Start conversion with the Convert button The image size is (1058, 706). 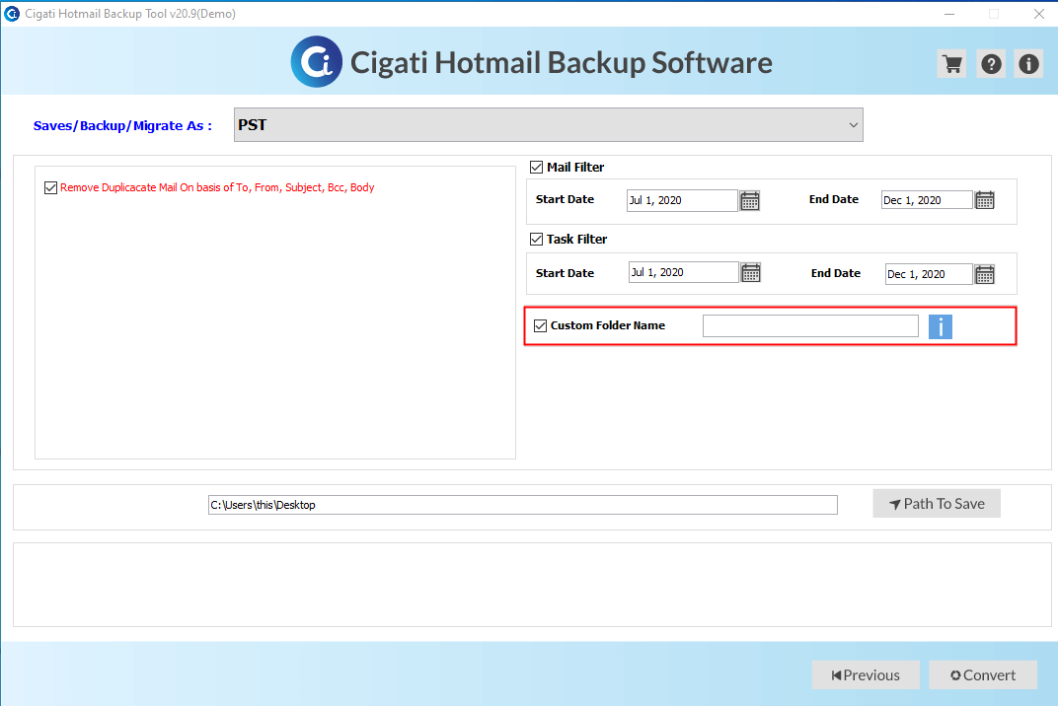click(x=983, y=675)
